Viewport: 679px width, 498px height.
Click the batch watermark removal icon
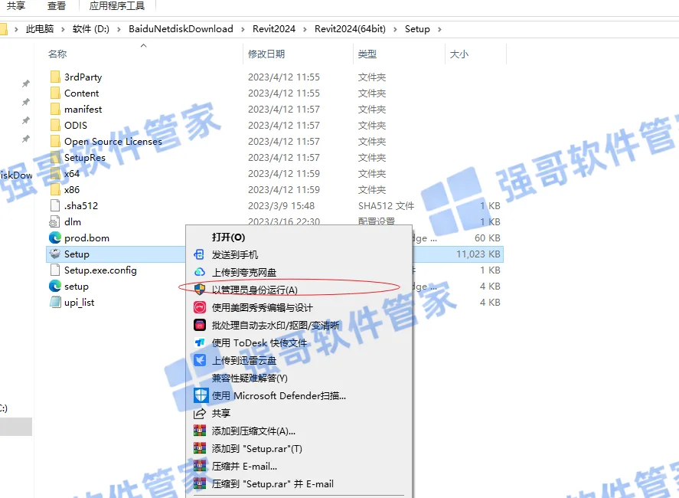click(200, 325)
